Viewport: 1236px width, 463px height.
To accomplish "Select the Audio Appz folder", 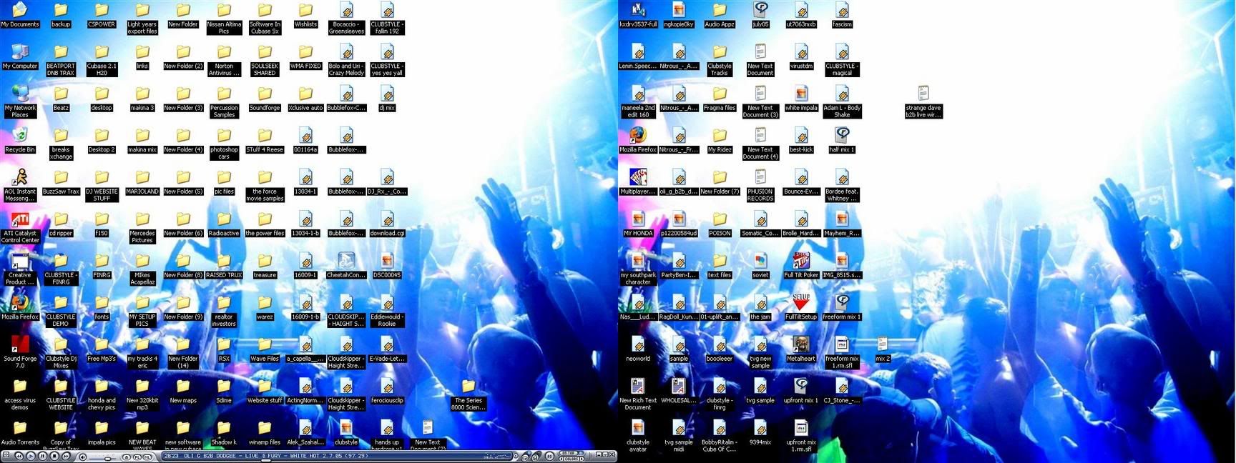I will click(x=720, y=15).
